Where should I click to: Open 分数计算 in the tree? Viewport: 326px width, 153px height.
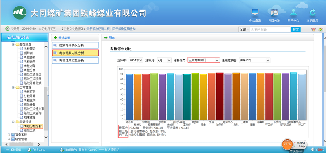(29, 96)
